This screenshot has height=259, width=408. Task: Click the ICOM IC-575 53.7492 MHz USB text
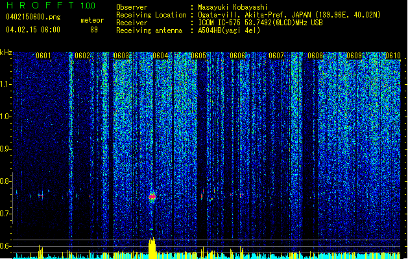coord(260,23)
